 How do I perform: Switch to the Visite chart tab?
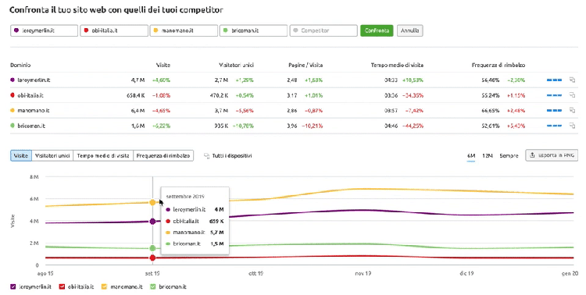pyautogui.click(x=21, y=156)
